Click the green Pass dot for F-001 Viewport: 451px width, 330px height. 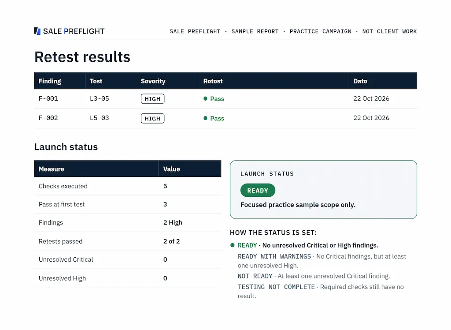[x=205, y=98]
